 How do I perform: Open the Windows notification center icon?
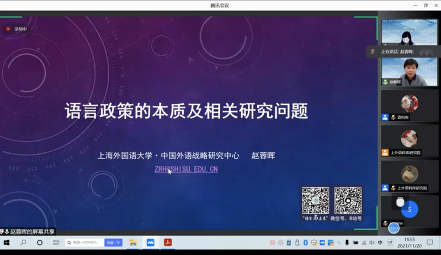(430, 242)
